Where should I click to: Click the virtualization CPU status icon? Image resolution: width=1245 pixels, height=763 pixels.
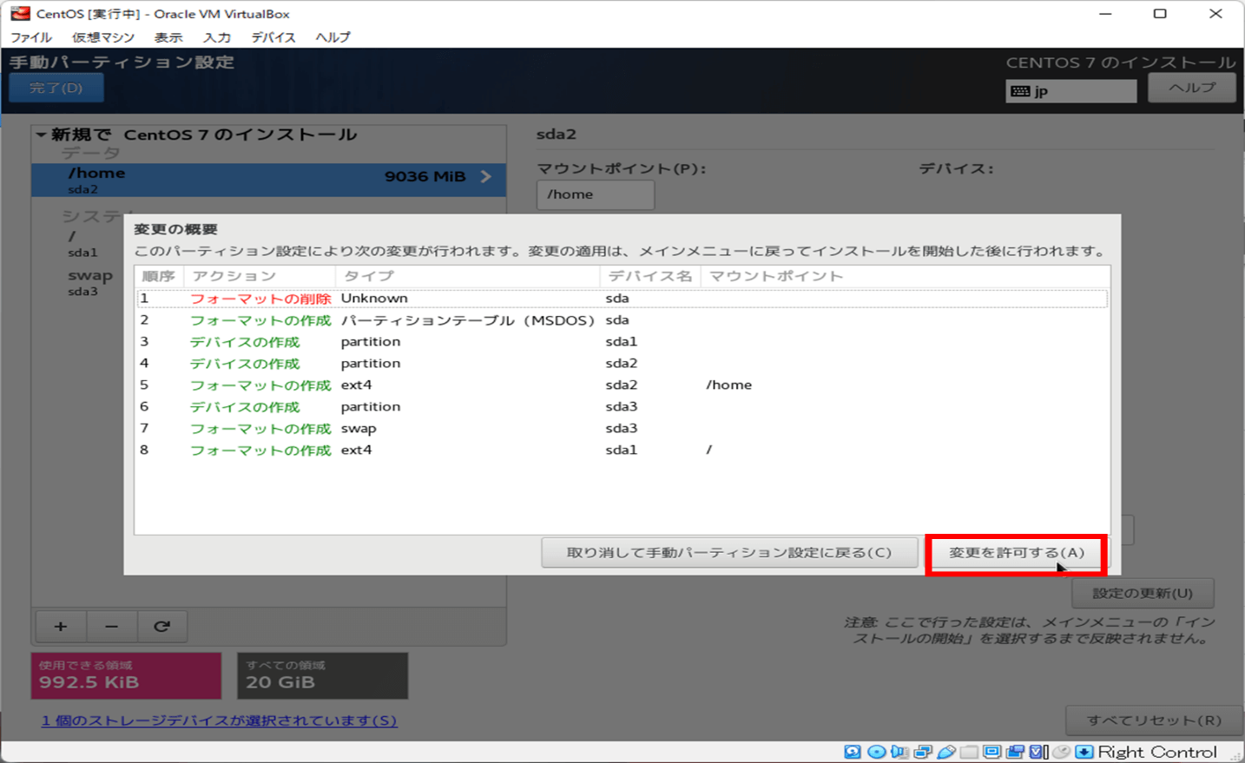point(1038,752)
